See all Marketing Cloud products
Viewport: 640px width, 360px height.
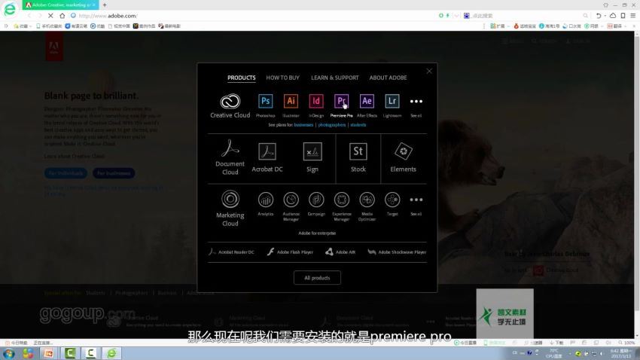(416, 205)
